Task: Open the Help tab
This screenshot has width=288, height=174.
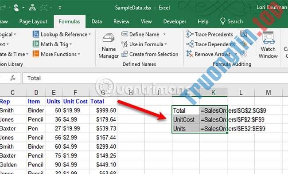Action: coord(203,21)
